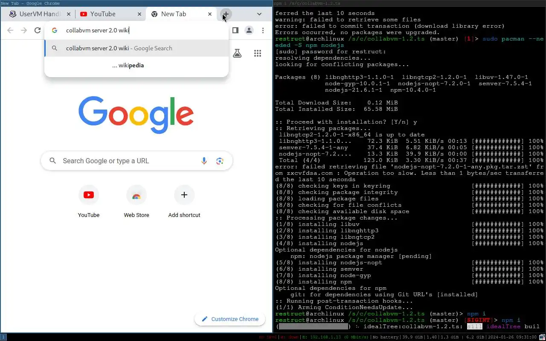The width and height of the screenshot is (546, 341).
Task: Click magnifier icon in Google search box
Action: click(53, 161)
